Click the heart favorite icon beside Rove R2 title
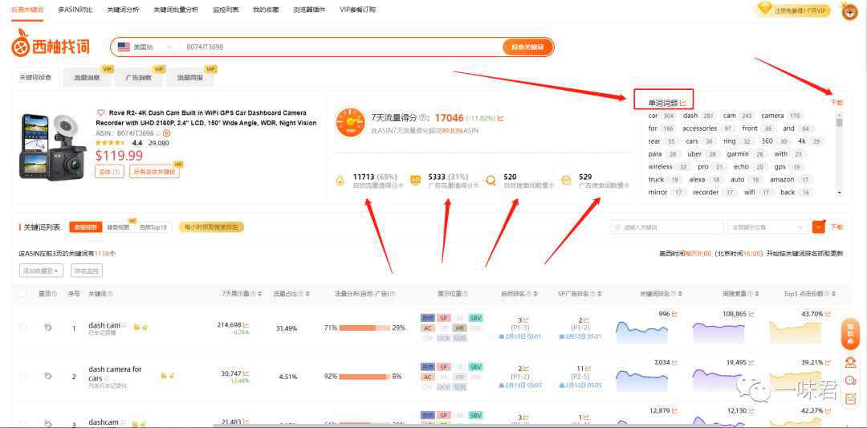867x428 pixels. pyautogui.click(x=100, y=112)
